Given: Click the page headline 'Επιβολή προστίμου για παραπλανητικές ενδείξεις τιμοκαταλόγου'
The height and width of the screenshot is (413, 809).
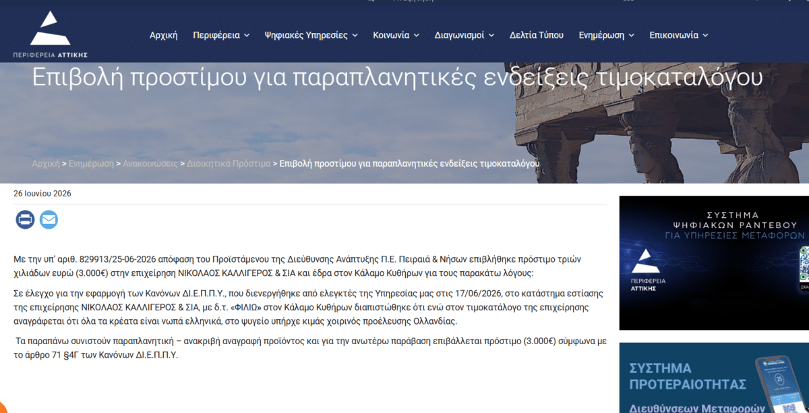Looking at the screenshot, I should pos(397,78).
